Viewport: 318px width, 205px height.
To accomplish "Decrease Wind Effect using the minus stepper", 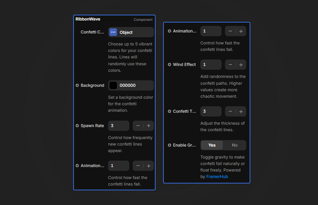I will (230, 64).
